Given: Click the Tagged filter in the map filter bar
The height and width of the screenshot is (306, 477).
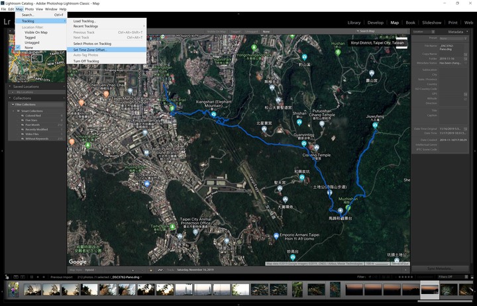Looking at the screenshot, I should 235,31.
